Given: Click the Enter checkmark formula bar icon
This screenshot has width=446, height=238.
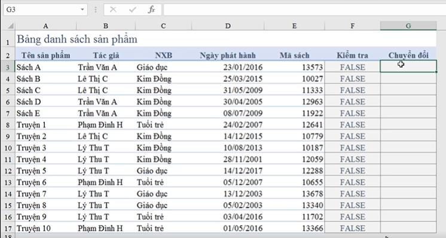Looking at the screenshot, I should pyautogui.click(x=132, y=10).
